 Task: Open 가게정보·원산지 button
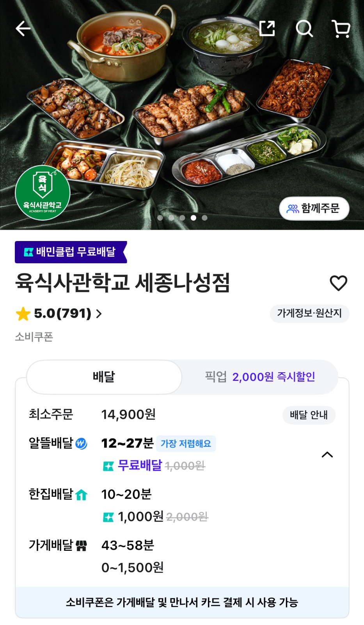(309, 314)
